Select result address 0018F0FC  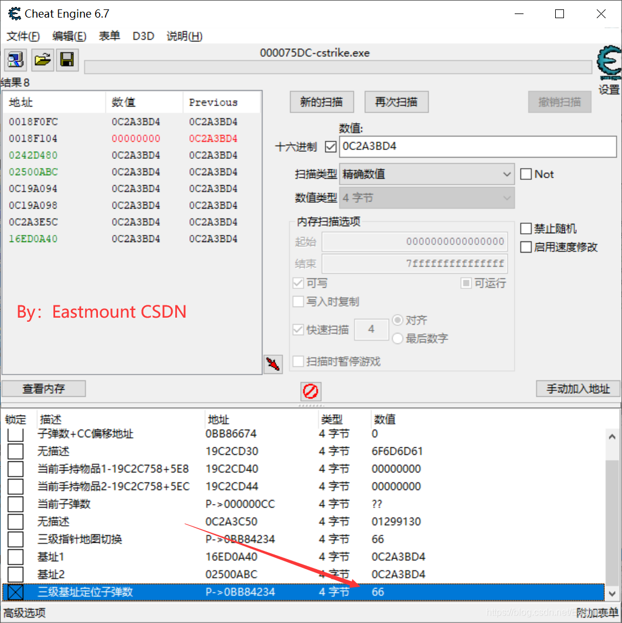pos(33,121)
